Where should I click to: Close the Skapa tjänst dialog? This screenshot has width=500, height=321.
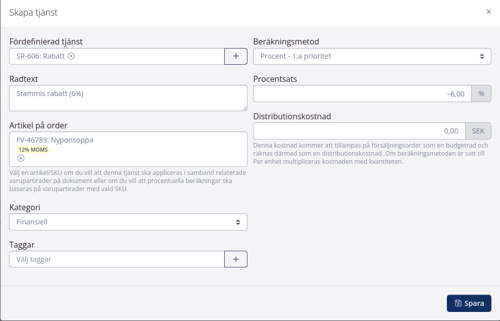(488, 12)
